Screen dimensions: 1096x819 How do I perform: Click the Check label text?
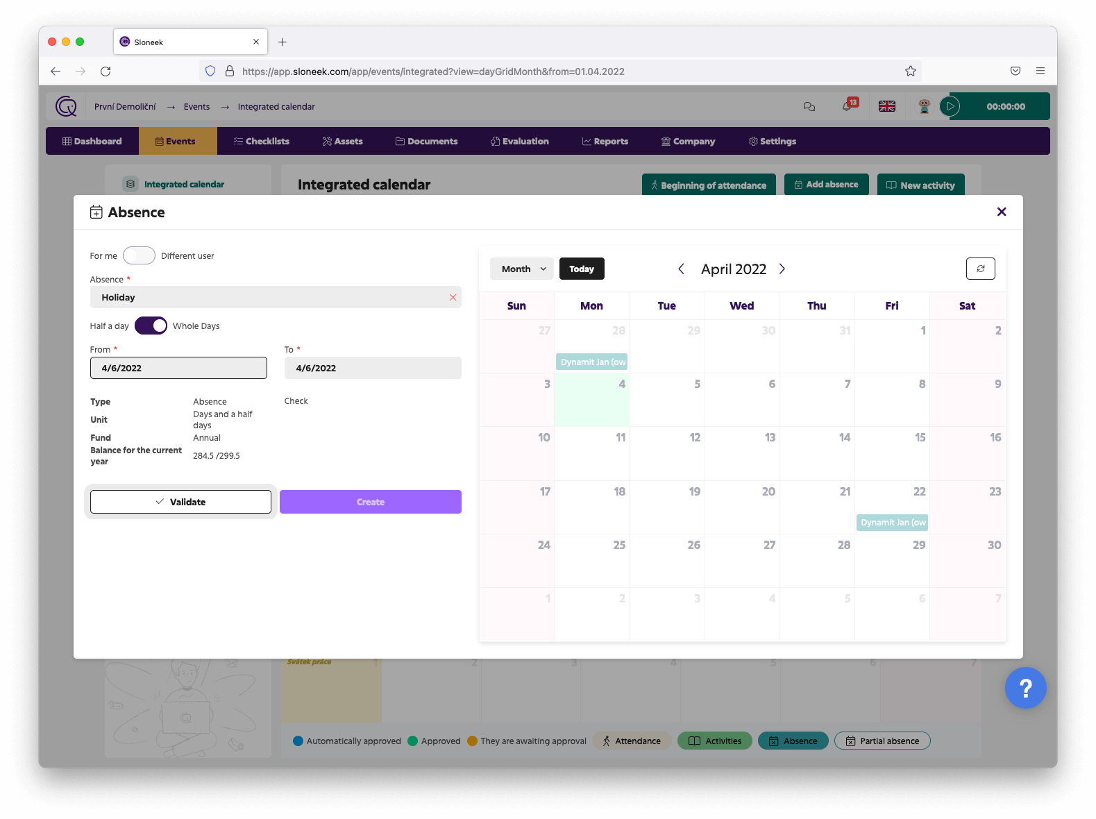tap(296, 401)
